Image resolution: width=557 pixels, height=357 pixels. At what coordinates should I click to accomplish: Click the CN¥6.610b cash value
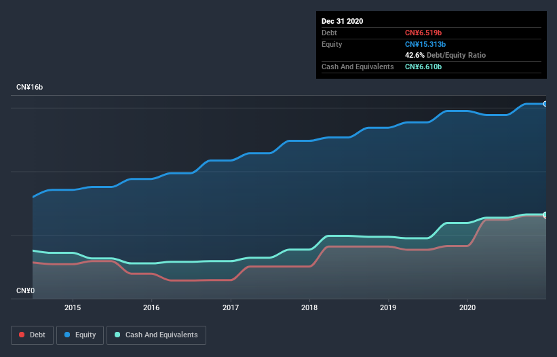click(423, 67)
